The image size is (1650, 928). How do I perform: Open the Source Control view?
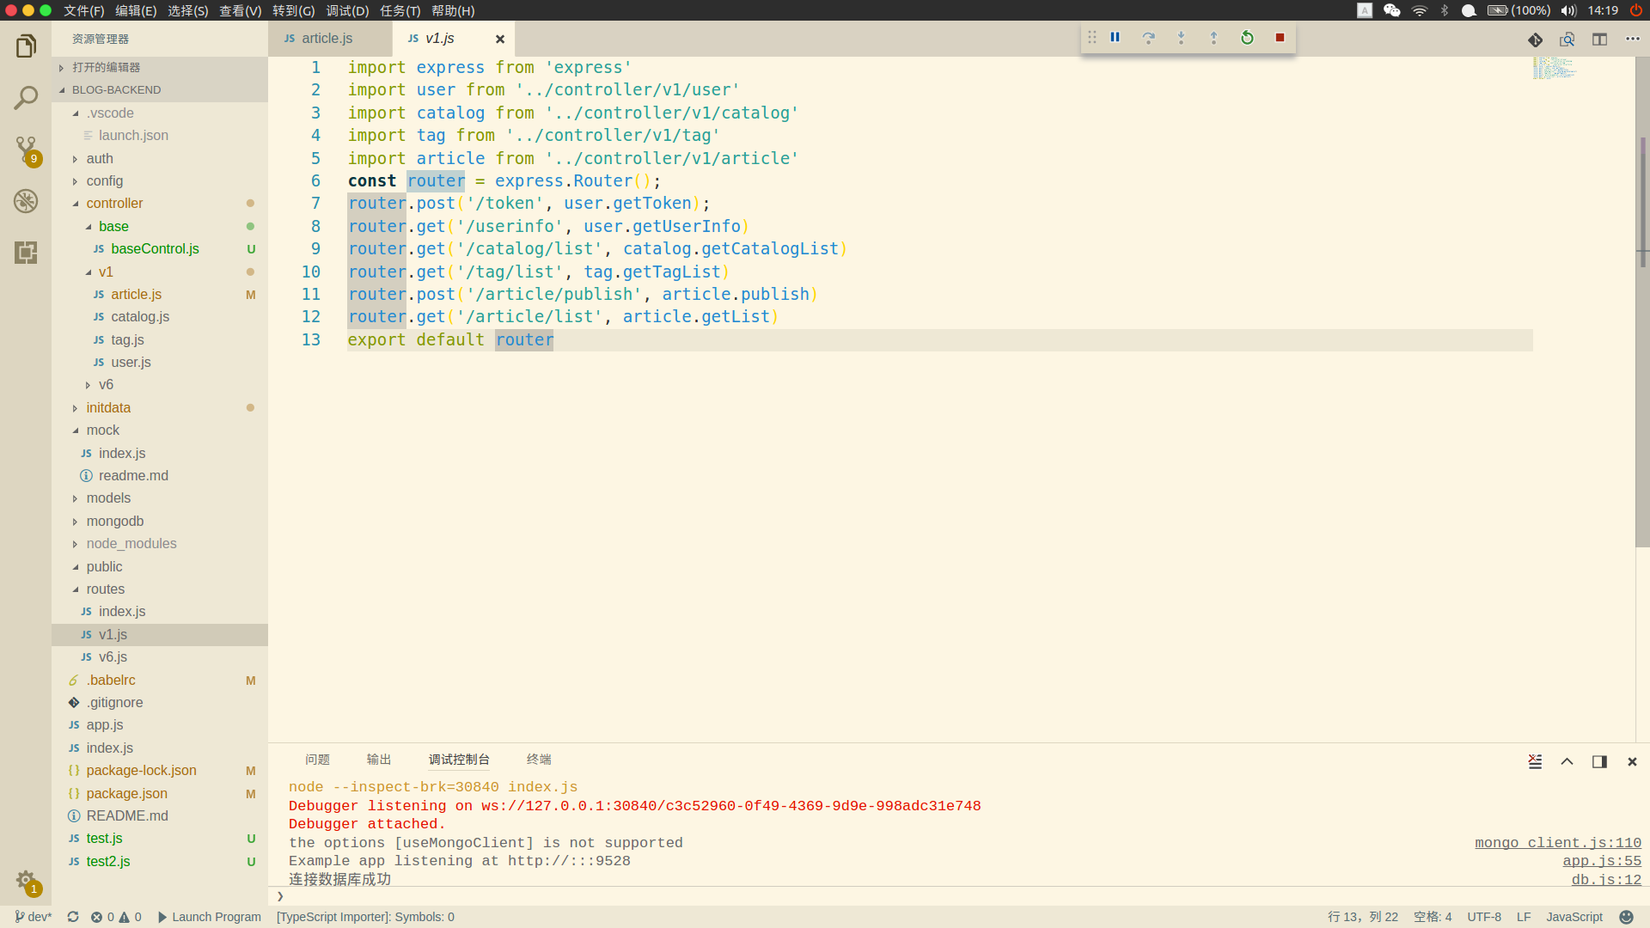pyautogui.click(x=26, y=150)
